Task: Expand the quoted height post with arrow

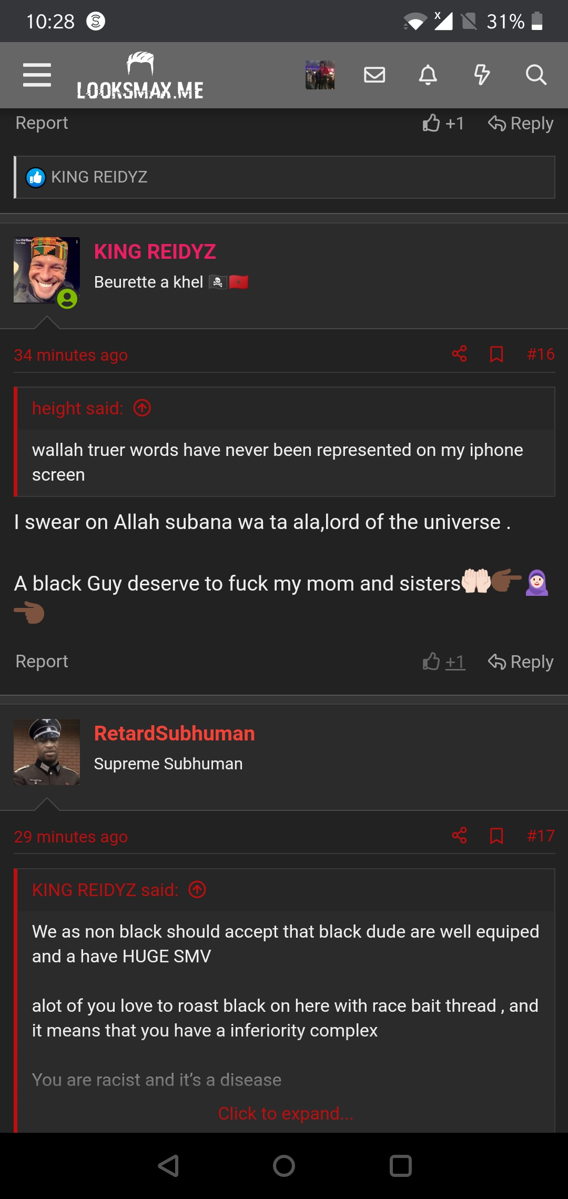Action: coord(143,408)
